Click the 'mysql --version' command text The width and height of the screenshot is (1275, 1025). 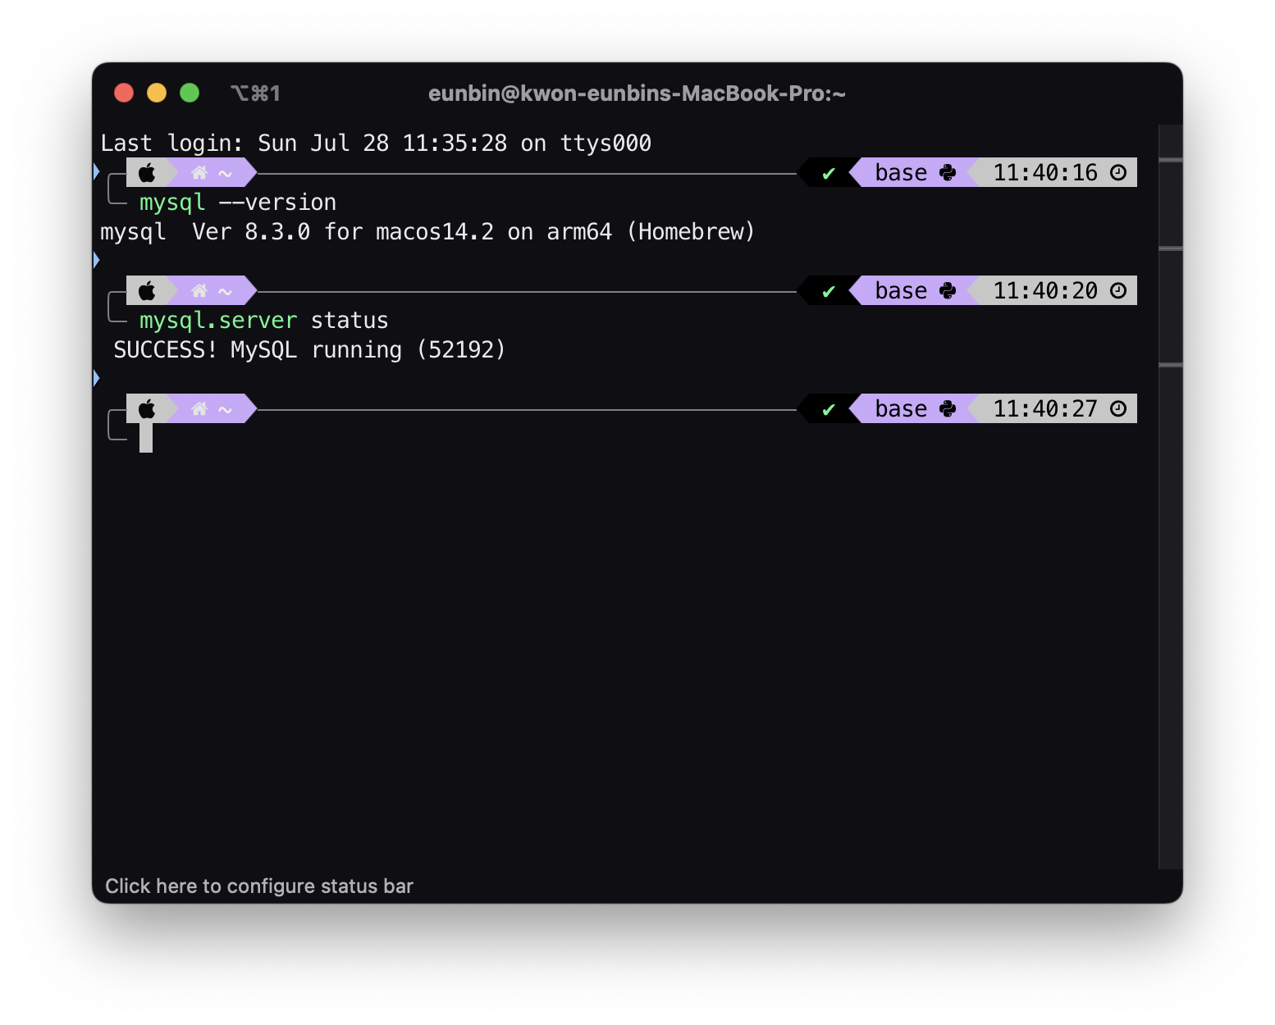pos(238,203)
